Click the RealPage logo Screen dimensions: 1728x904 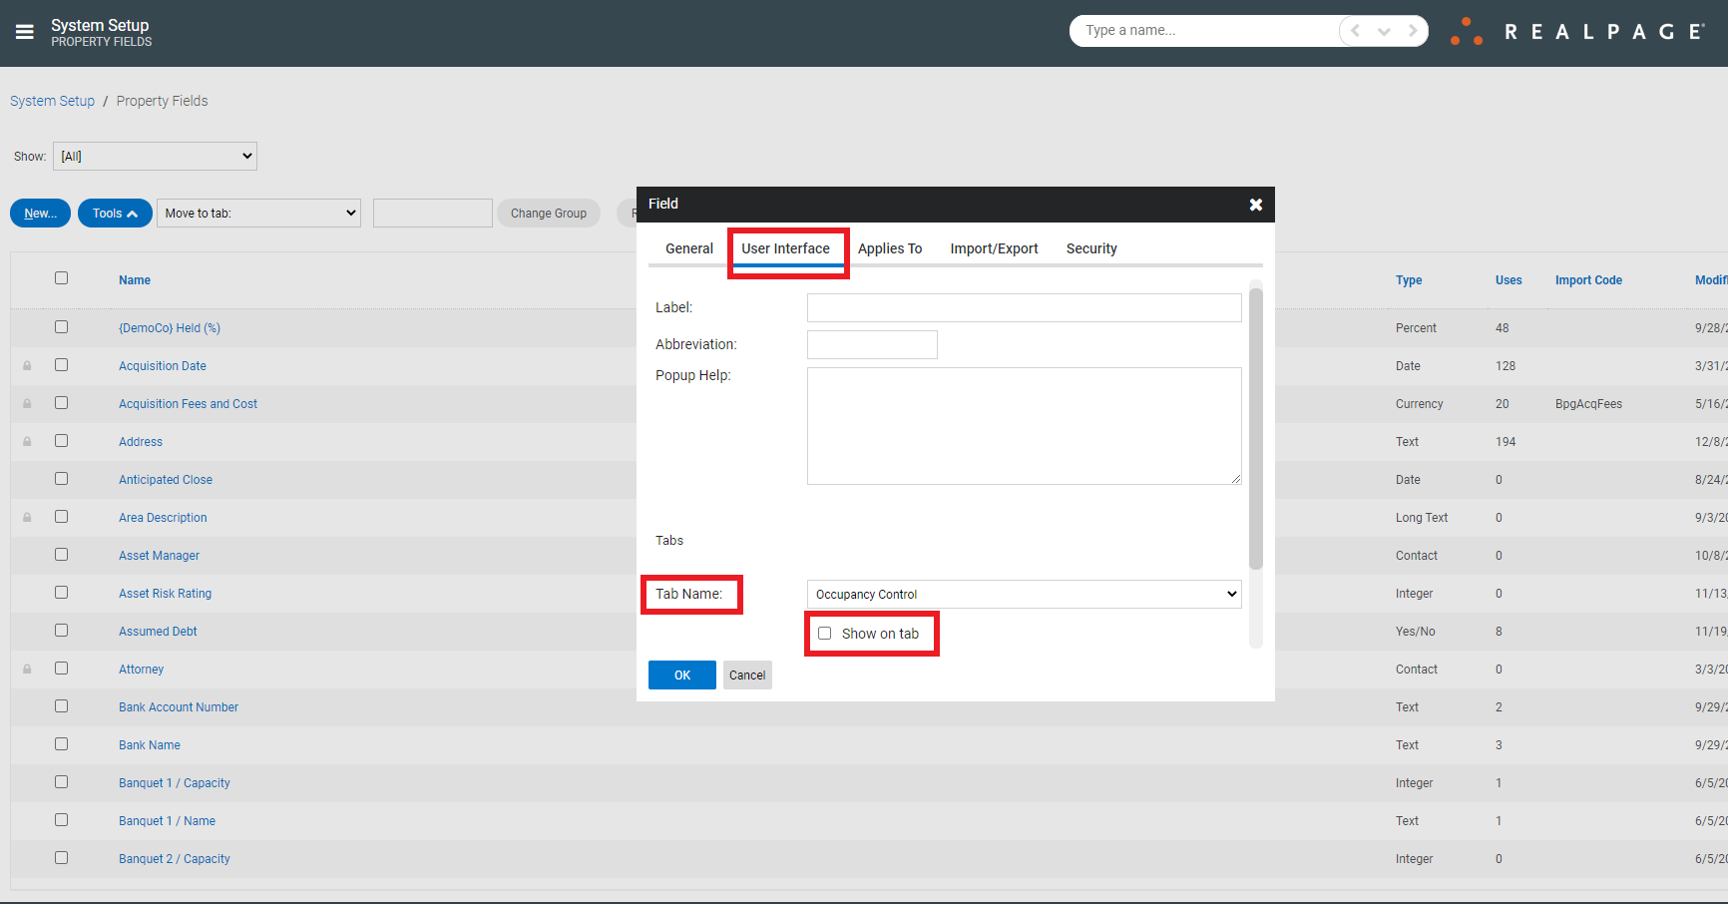[x=1586, y=31]
